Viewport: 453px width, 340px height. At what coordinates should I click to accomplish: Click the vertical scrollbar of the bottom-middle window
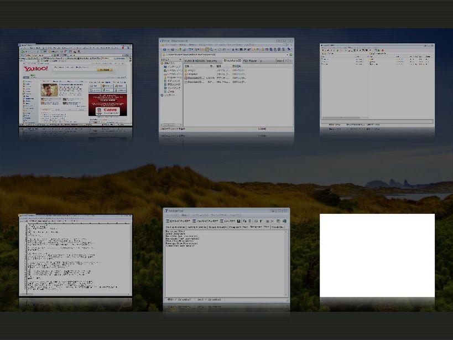pyautogui.click(x=286, y=263)
